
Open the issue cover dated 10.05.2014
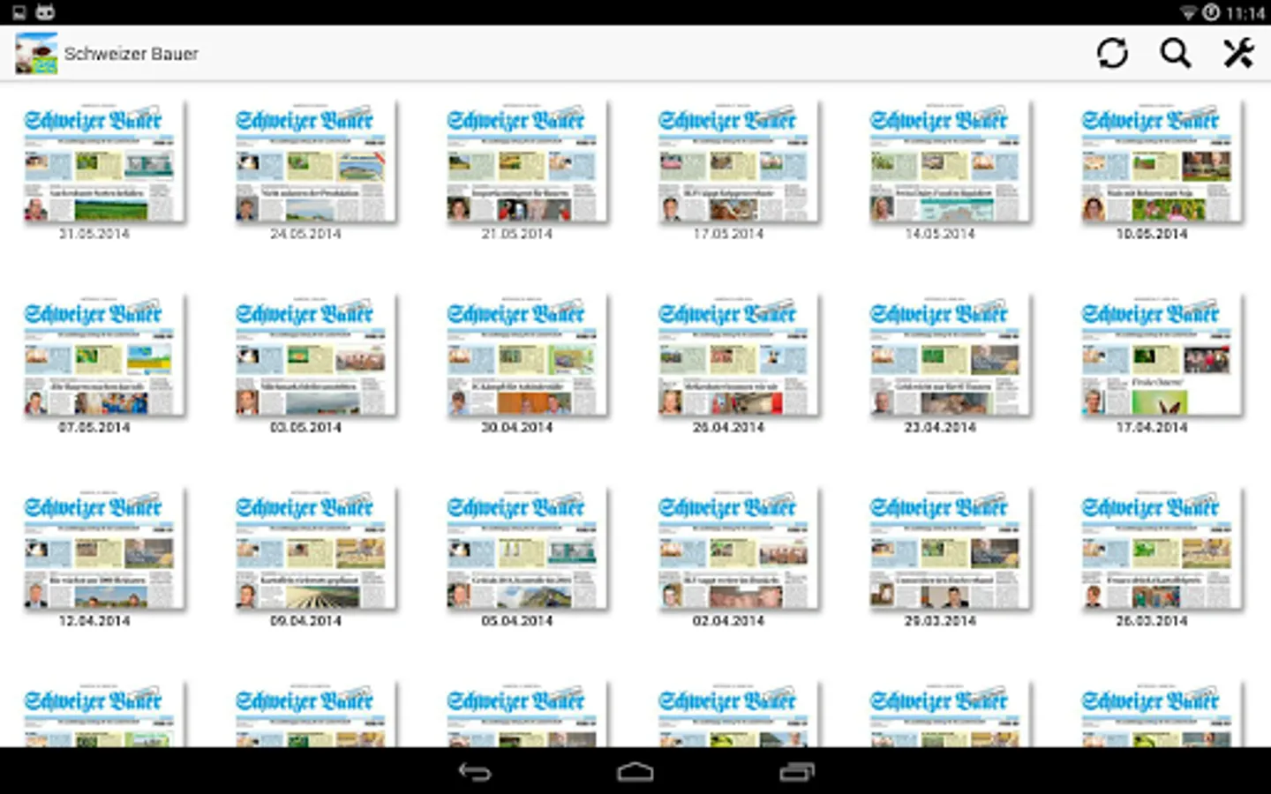[x=1162, y=161]
